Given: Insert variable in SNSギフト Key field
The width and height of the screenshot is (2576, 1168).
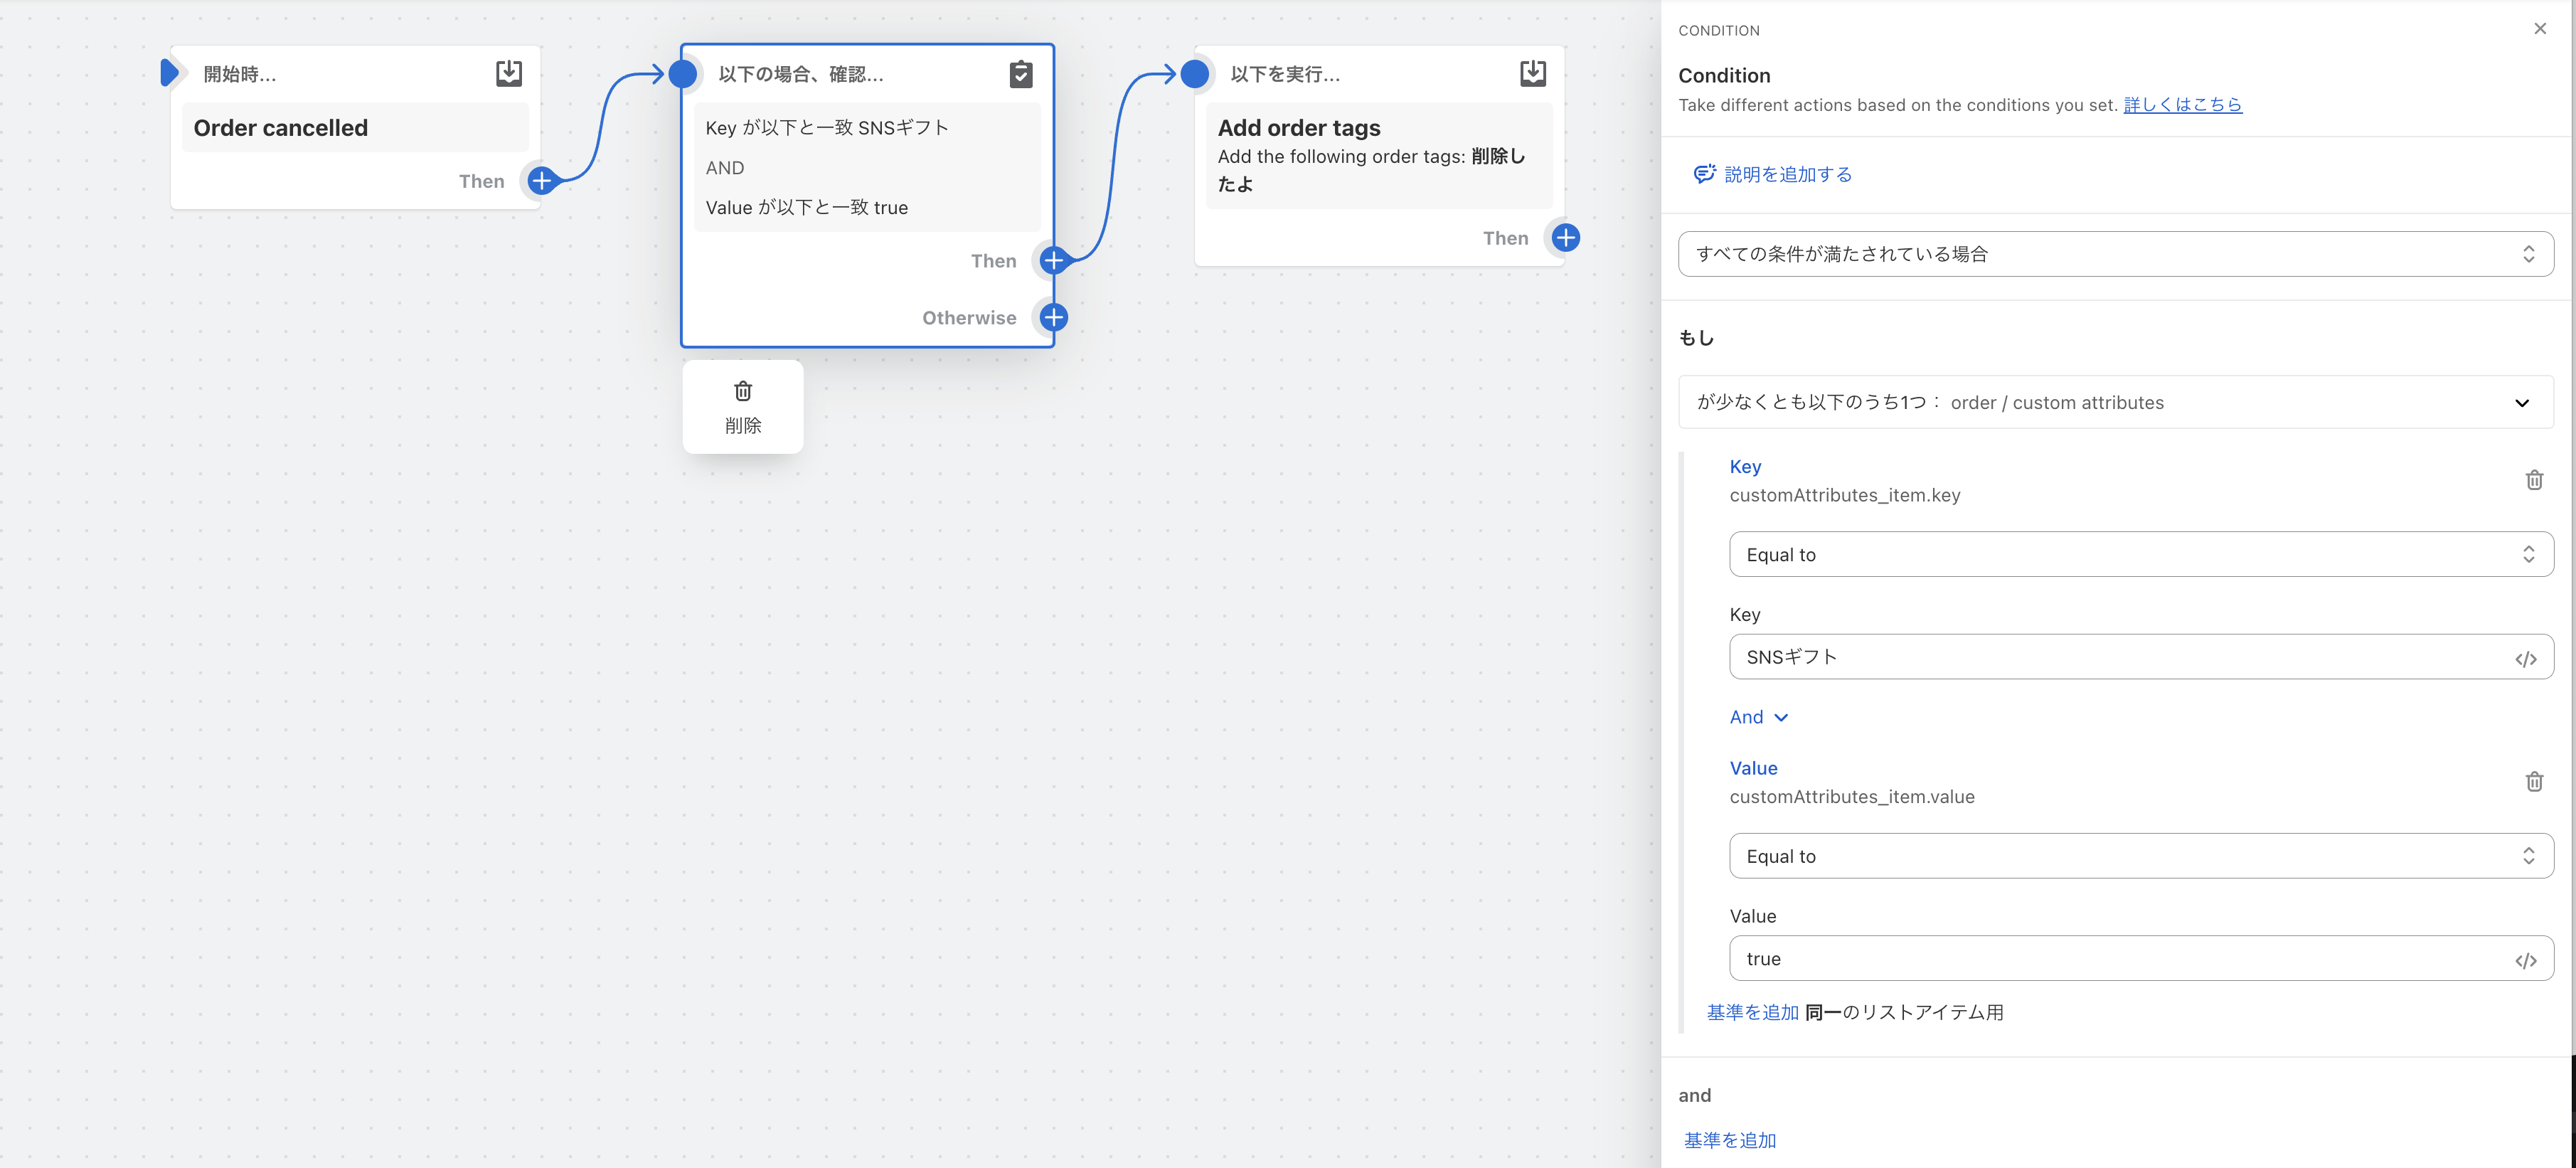Looking at the screenshot, I should tap(2525, 658).
